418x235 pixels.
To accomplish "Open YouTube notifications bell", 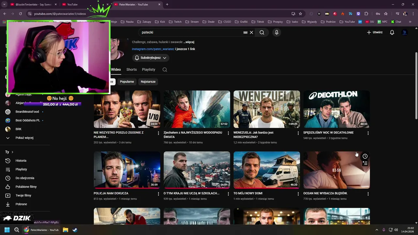I will [x=392, y=32].
